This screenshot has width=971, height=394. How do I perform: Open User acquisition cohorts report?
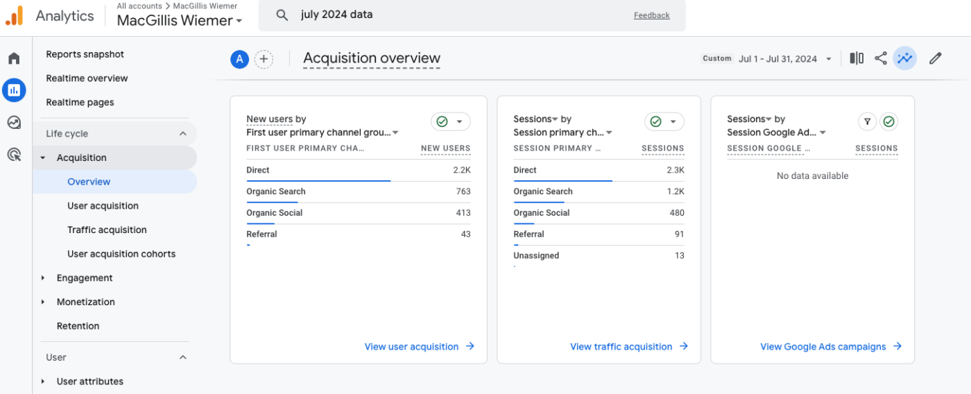click(121, 254)
